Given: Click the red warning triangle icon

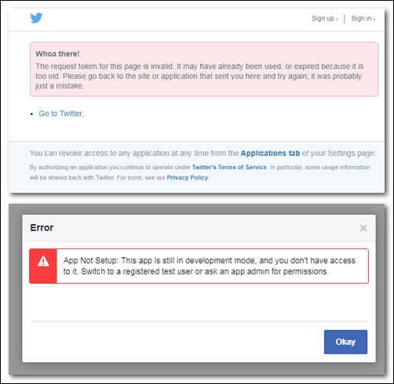Looking at the screenshot, I should [43, 261].
